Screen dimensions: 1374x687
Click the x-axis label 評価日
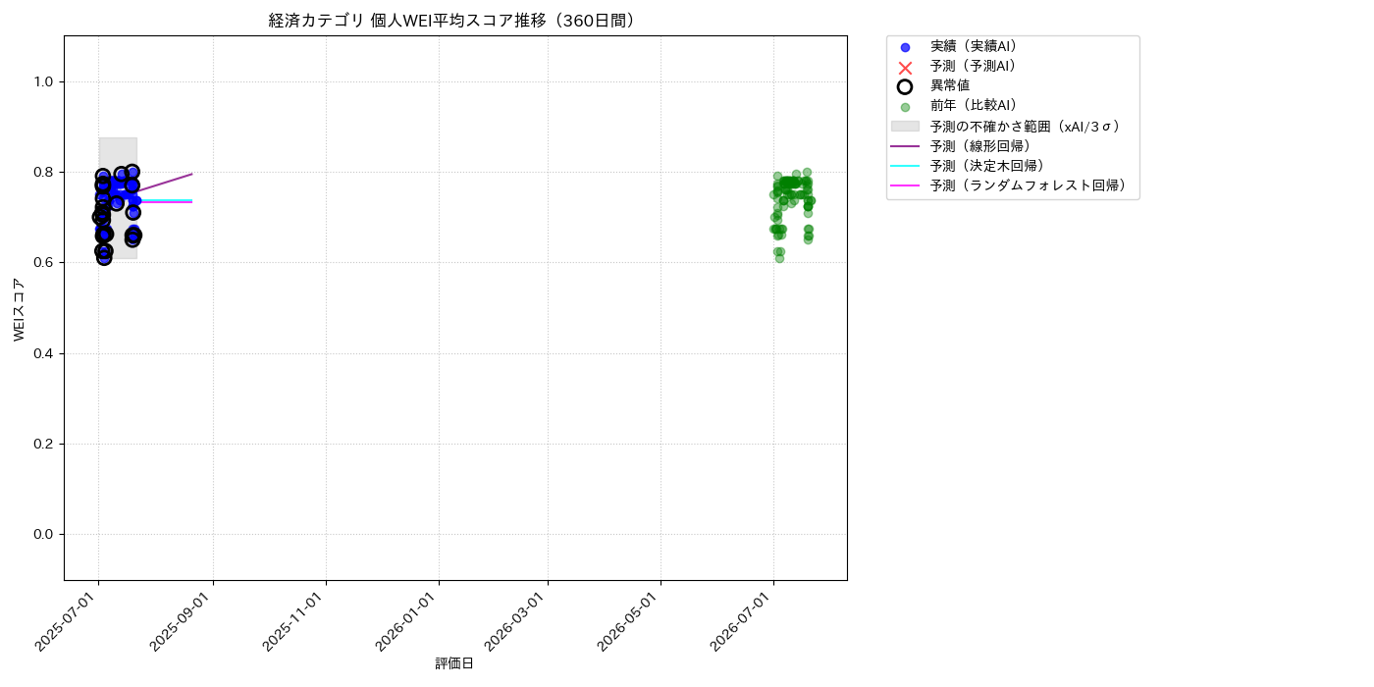point(454,663)
